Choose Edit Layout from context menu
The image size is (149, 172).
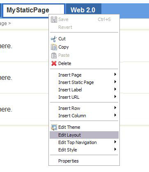click(84, 135)
